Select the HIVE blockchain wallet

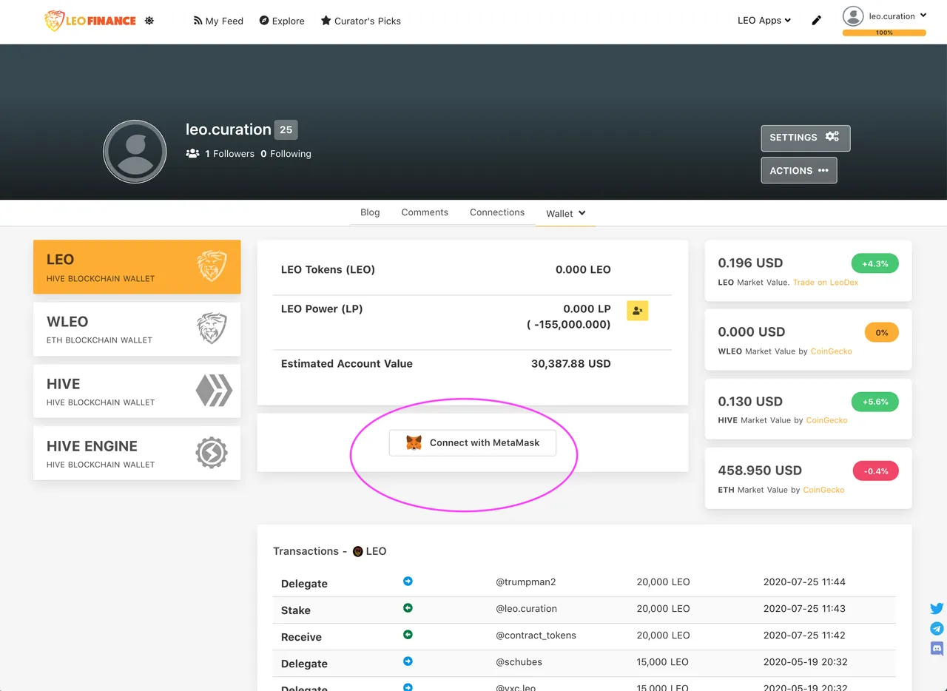[x=137, y=391]
